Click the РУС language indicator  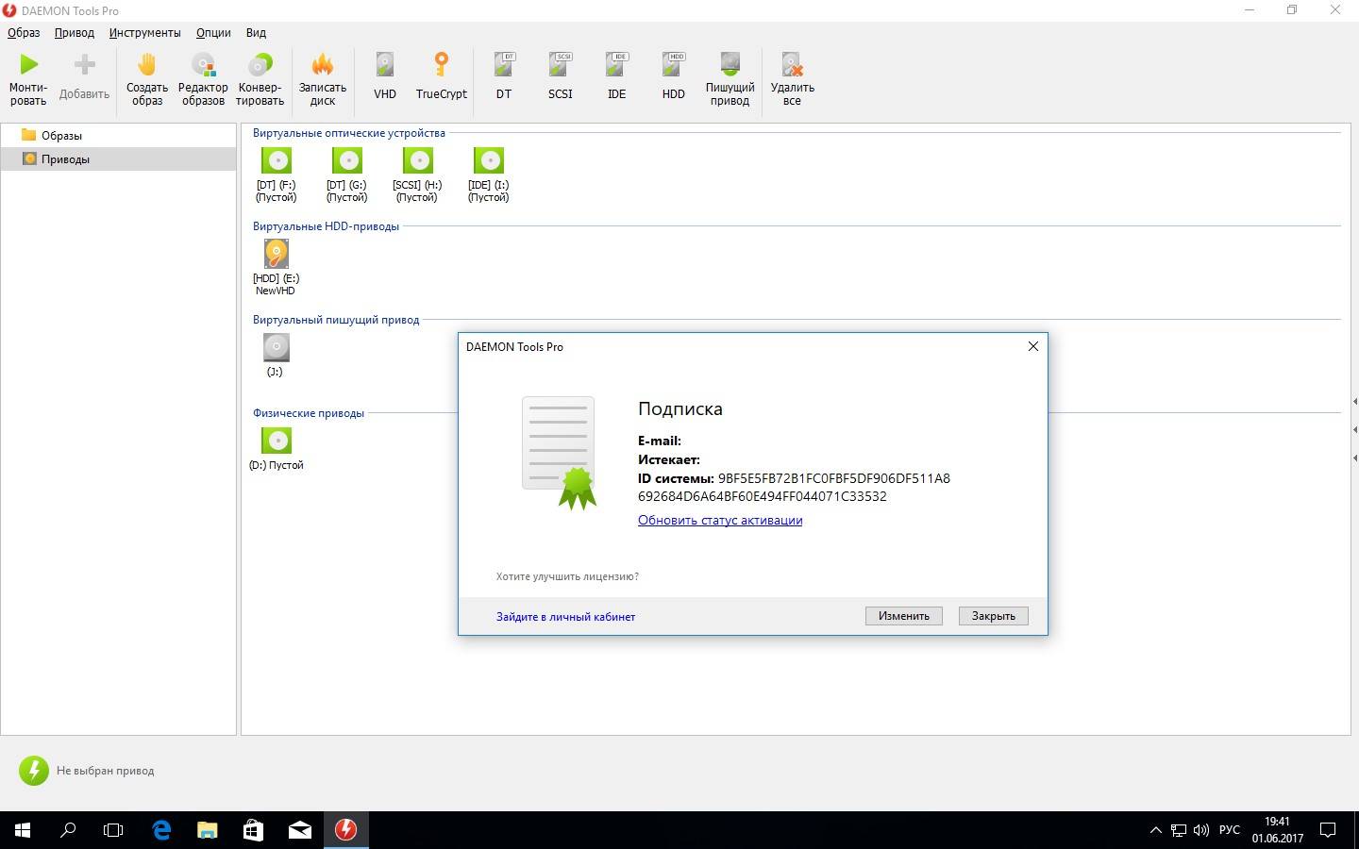pos(1230,830)
